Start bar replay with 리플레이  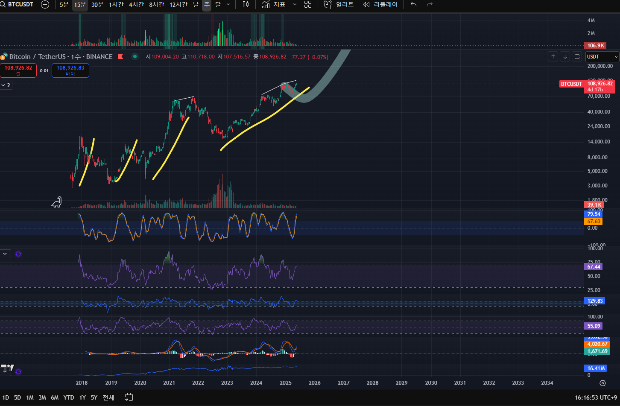pos(380,5)
